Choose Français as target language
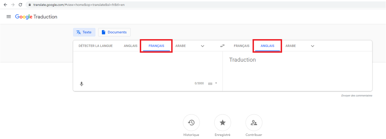 tap(241, 46)
